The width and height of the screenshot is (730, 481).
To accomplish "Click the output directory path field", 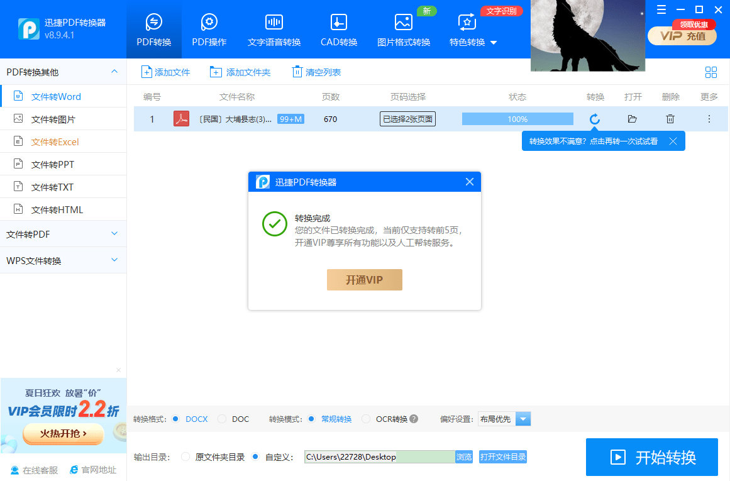I will (x=377, y=457).
